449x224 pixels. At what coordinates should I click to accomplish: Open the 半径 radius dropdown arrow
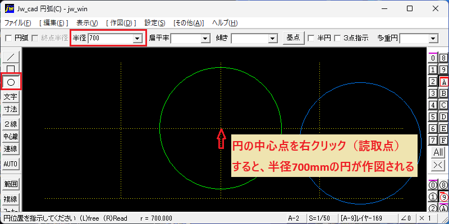[138, 38]
